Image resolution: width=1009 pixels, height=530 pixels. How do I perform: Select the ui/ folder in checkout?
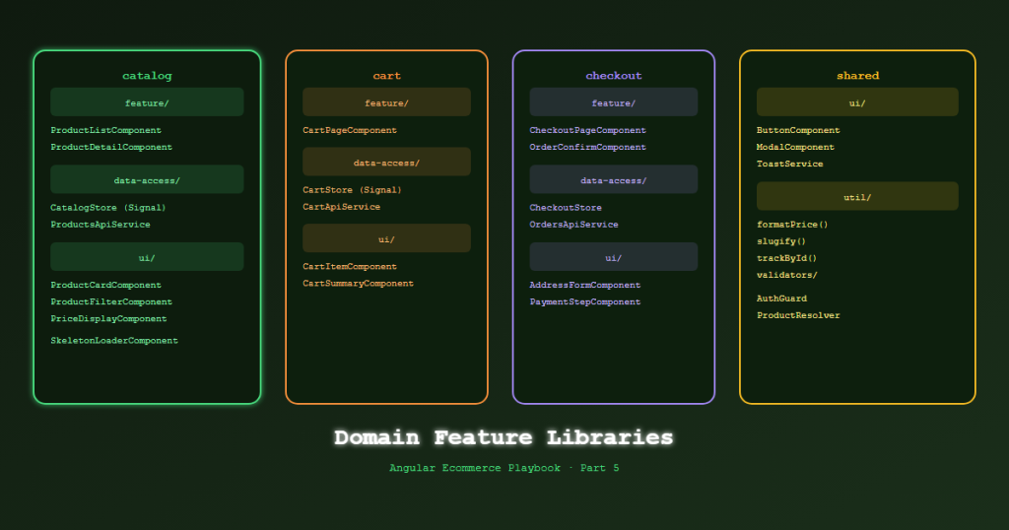pos(613,257)
